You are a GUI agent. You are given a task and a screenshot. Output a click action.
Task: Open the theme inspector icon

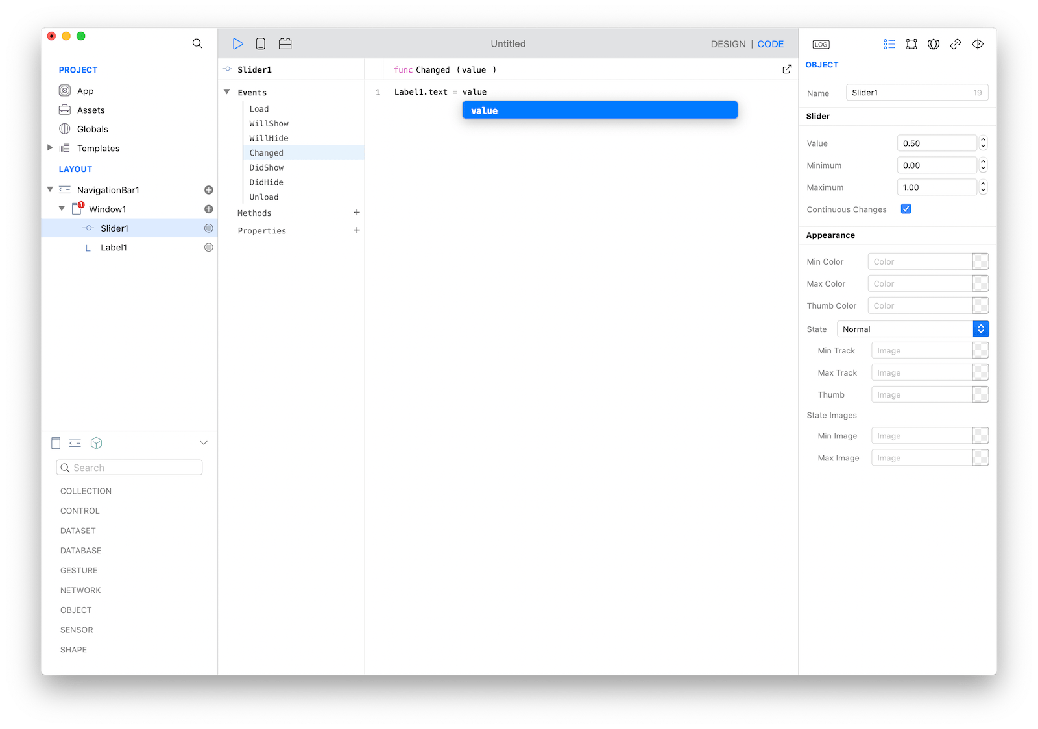tap(934, 44)
